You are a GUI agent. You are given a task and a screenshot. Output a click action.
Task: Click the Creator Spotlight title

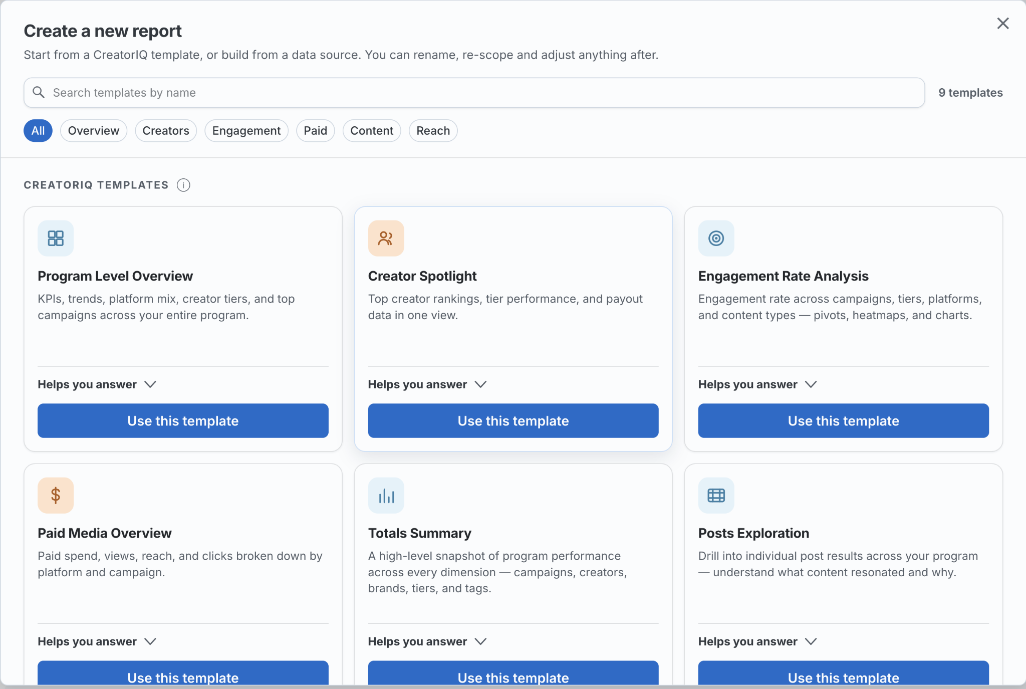pyautogui.click(x=422, y=276)
